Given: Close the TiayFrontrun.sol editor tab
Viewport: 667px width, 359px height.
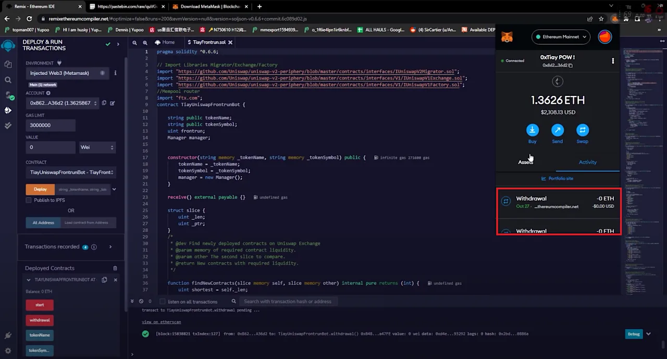Looking at the screenshot, I should [x=230, y=42].
